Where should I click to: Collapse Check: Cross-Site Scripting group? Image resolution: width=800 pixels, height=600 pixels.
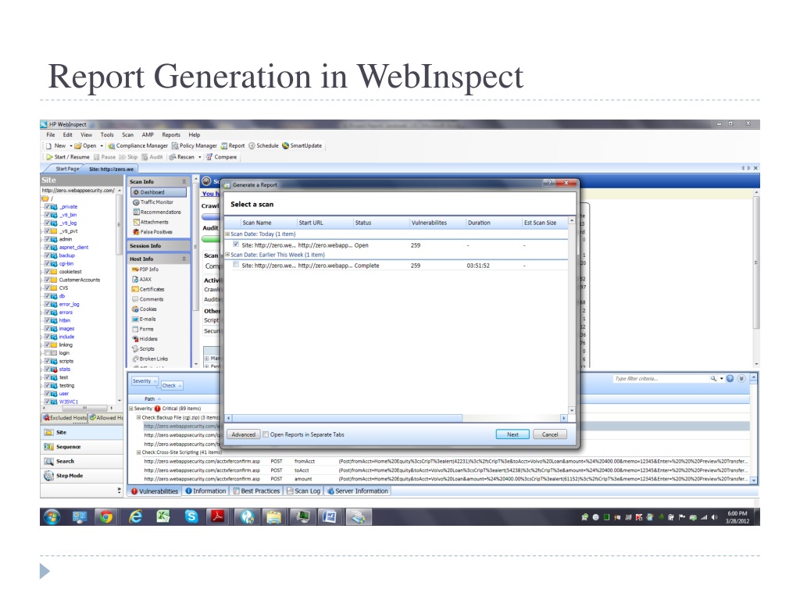138,452
